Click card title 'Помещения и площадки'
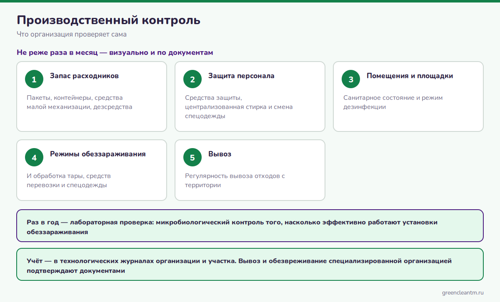Viewport: 500px width, 302px height. click(x=410, y=76)
